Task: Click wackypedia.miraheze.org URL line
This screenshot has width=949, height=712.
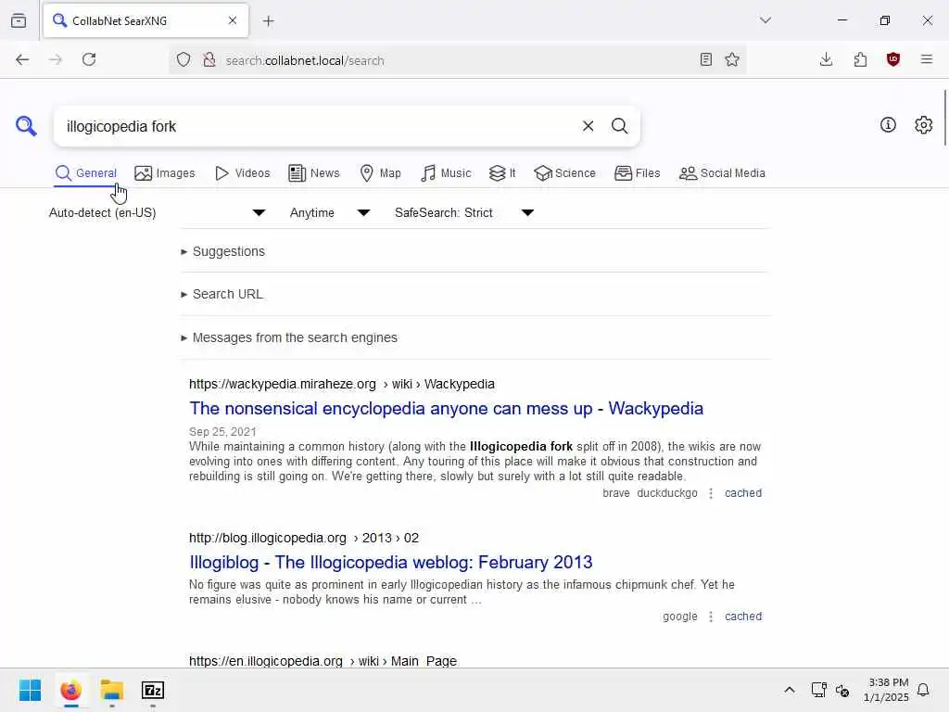Action: point(342,384)
